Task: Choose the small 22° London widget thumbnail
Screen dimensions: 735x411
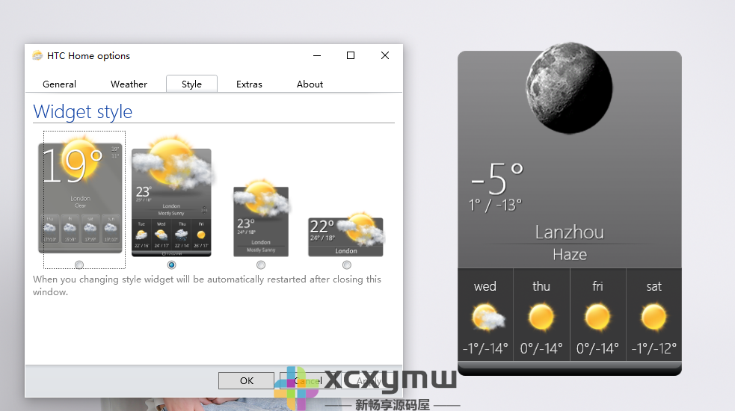Action: pos(346,235)
